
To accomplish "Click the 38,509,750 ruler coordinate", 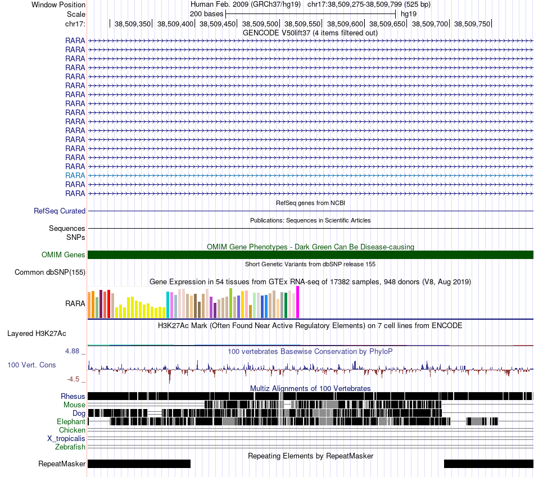I will [472, 24].
